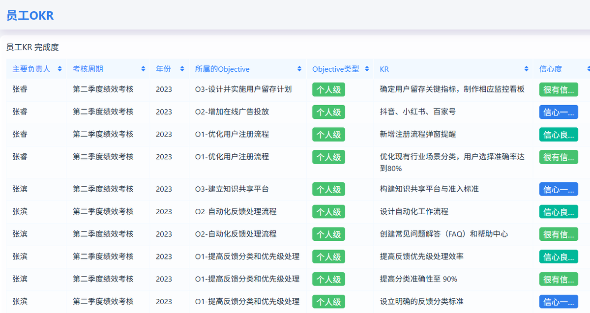Sort by 所属的Objective using its sort arrows
Screen dimensions: 590x313
click(x=299, y=69)
